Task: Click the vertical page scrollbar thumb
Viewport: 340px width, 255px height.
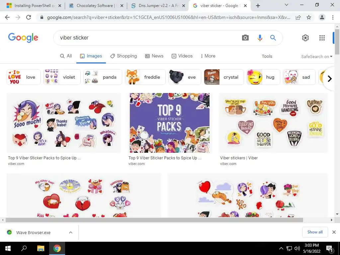Action: click(337, 42)
